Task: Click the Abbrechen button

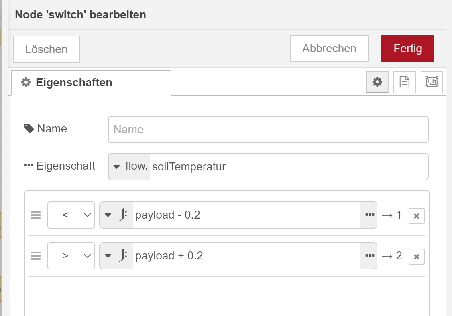Action: click(329, 49)
